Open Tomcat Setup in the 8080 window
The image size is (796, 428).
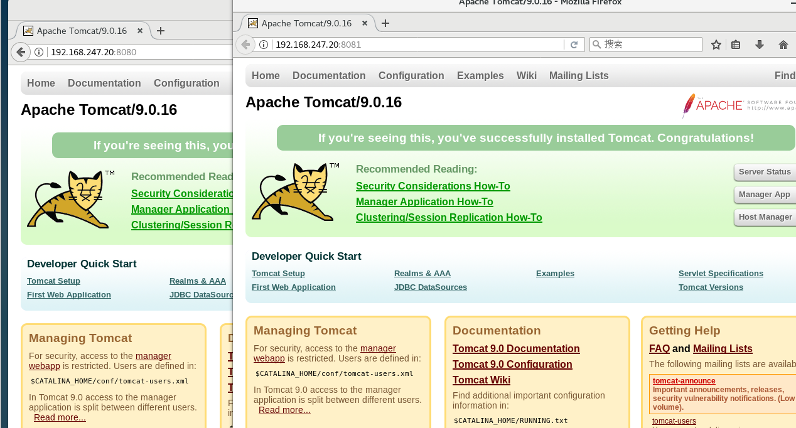(53, 281)
